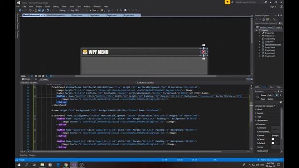The height and width of the screenshot is (168, 299).
Task: Toggle the bookmark toolbar icon
Action: (125, 10)
